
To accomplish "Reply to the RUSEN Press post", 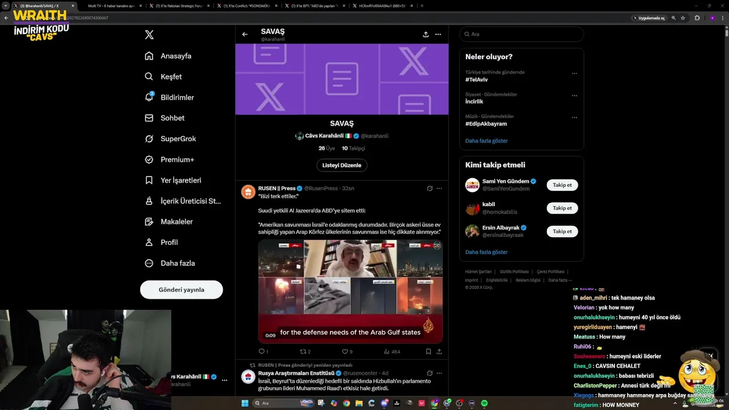I will click(263, 352).
